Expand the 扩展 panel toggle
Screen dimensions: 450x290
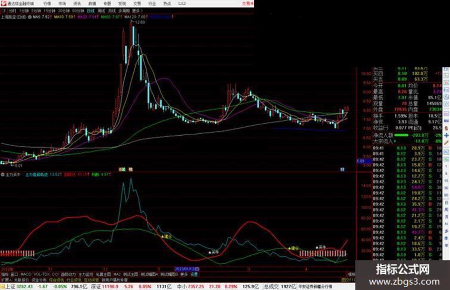[6, 280]
